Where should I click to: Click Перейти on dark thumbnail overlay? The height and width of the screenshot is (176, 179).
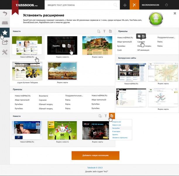(x=56, y=46)
